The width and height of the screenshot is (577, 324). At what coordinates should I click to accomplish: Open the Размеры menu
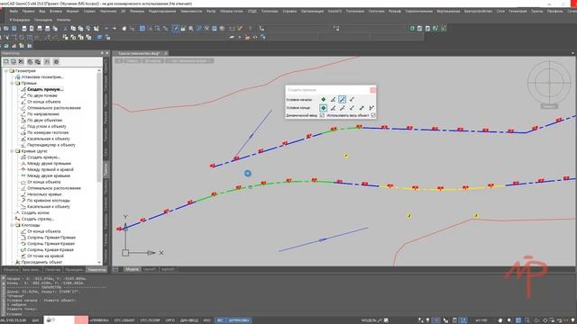click(x=137, y=12)
